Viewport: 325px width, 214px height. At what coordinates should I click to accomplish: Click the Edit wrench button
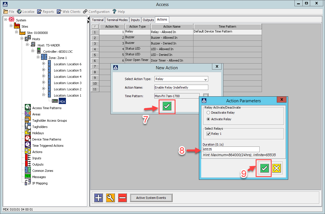coord(110,198)
